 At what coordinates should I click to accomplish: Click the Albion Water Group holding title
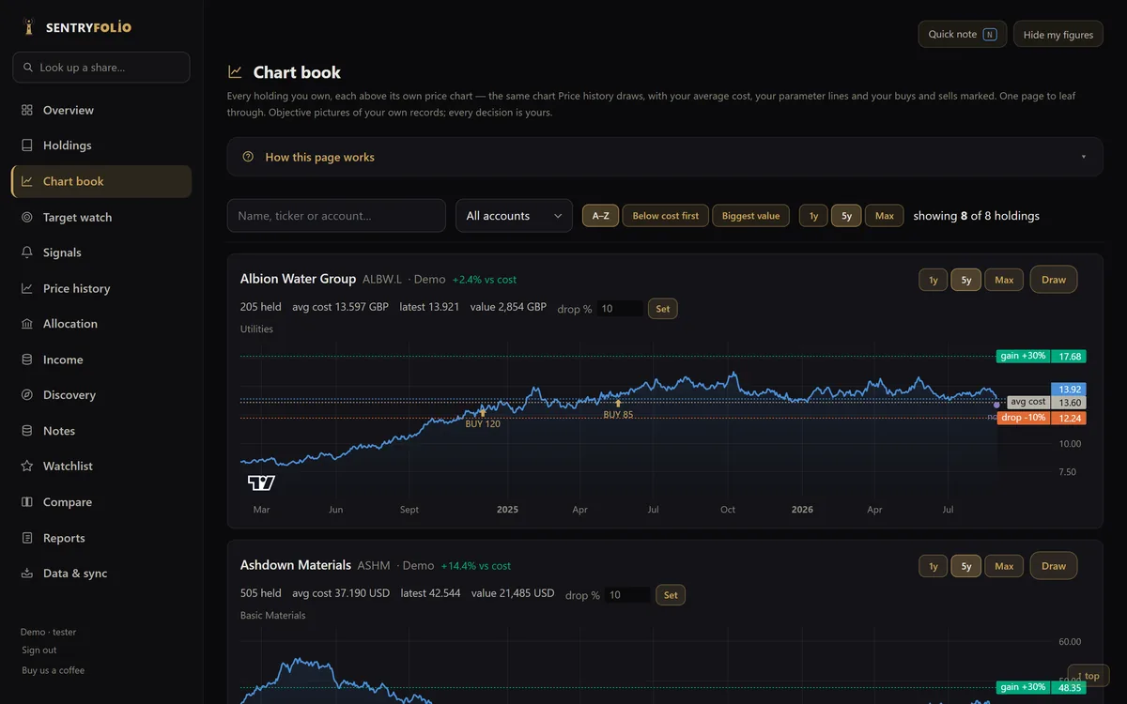point(298,279)
